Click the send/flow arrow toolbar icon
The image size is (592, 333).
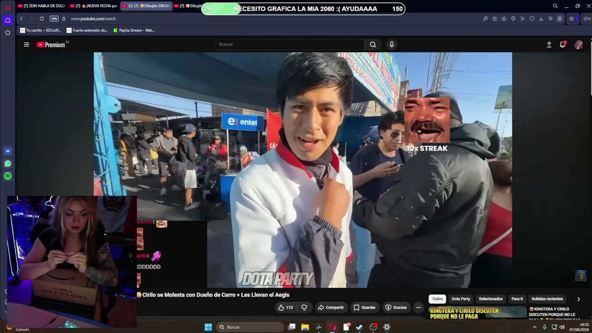click(x=522, y=18)
